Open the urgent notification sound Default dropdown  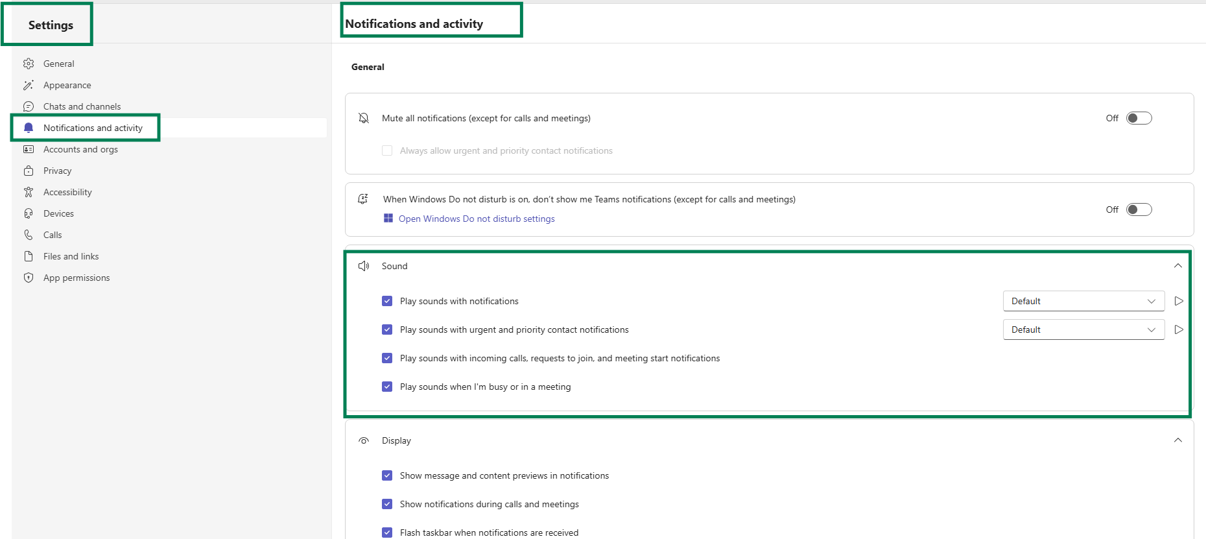(1083, 329)
